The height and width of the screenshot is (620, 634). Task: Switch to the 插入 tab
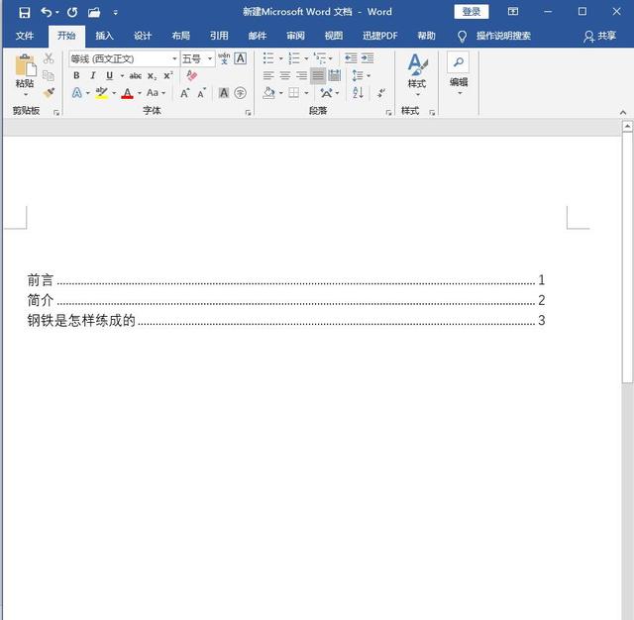tap(104, 36)
